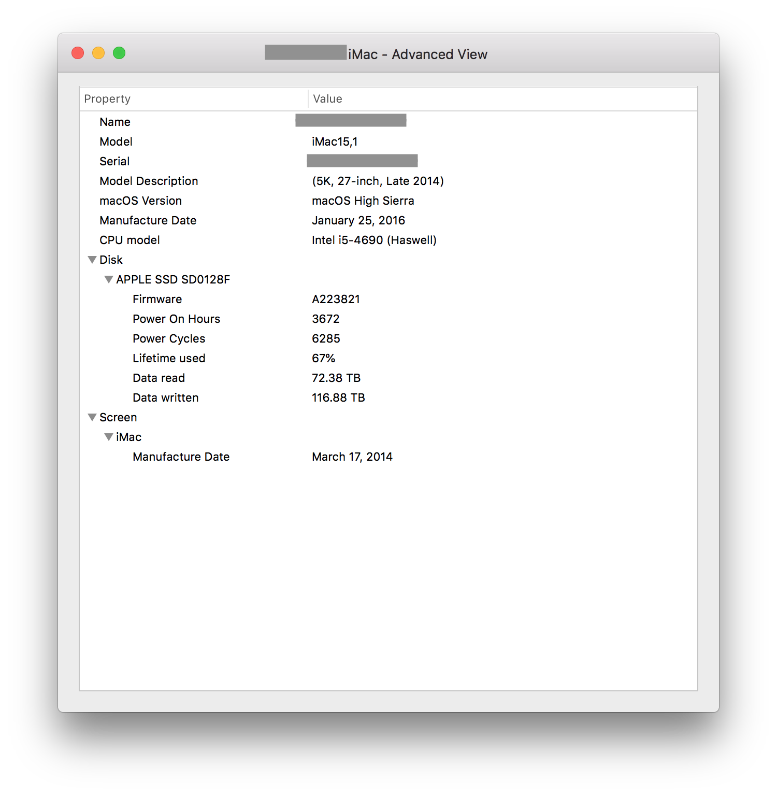This screenshot has width=777, height=795.
Task: Select the Data written label
Action: click(166, 397)
